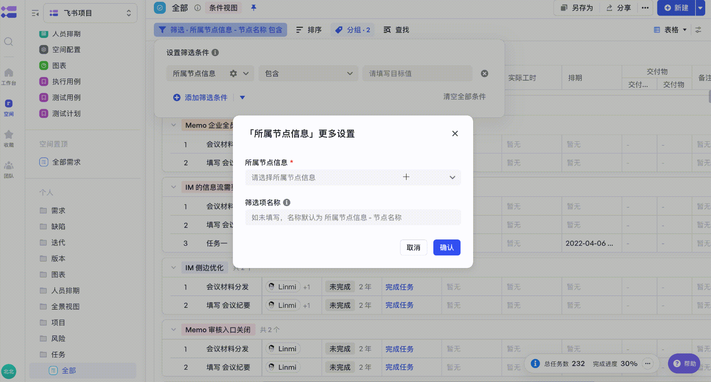Open the three-dot more menu in header
This screenshot has width=711, height=382.
tap(645, 8)
